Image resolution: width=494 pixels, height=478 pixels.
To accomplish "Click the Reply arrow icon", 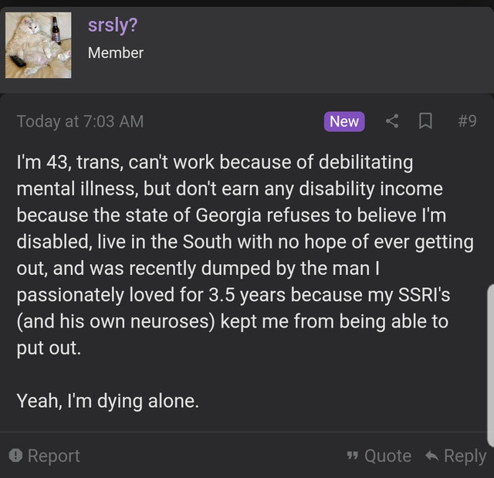I will (x=432, y=456).
